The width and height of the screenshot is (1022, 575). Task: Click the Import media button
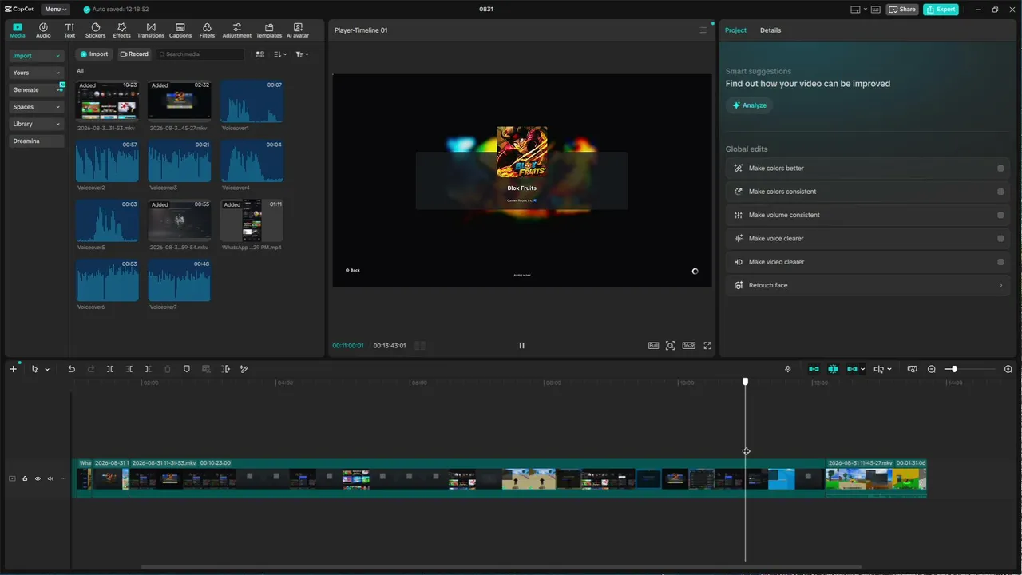[93, 54]
